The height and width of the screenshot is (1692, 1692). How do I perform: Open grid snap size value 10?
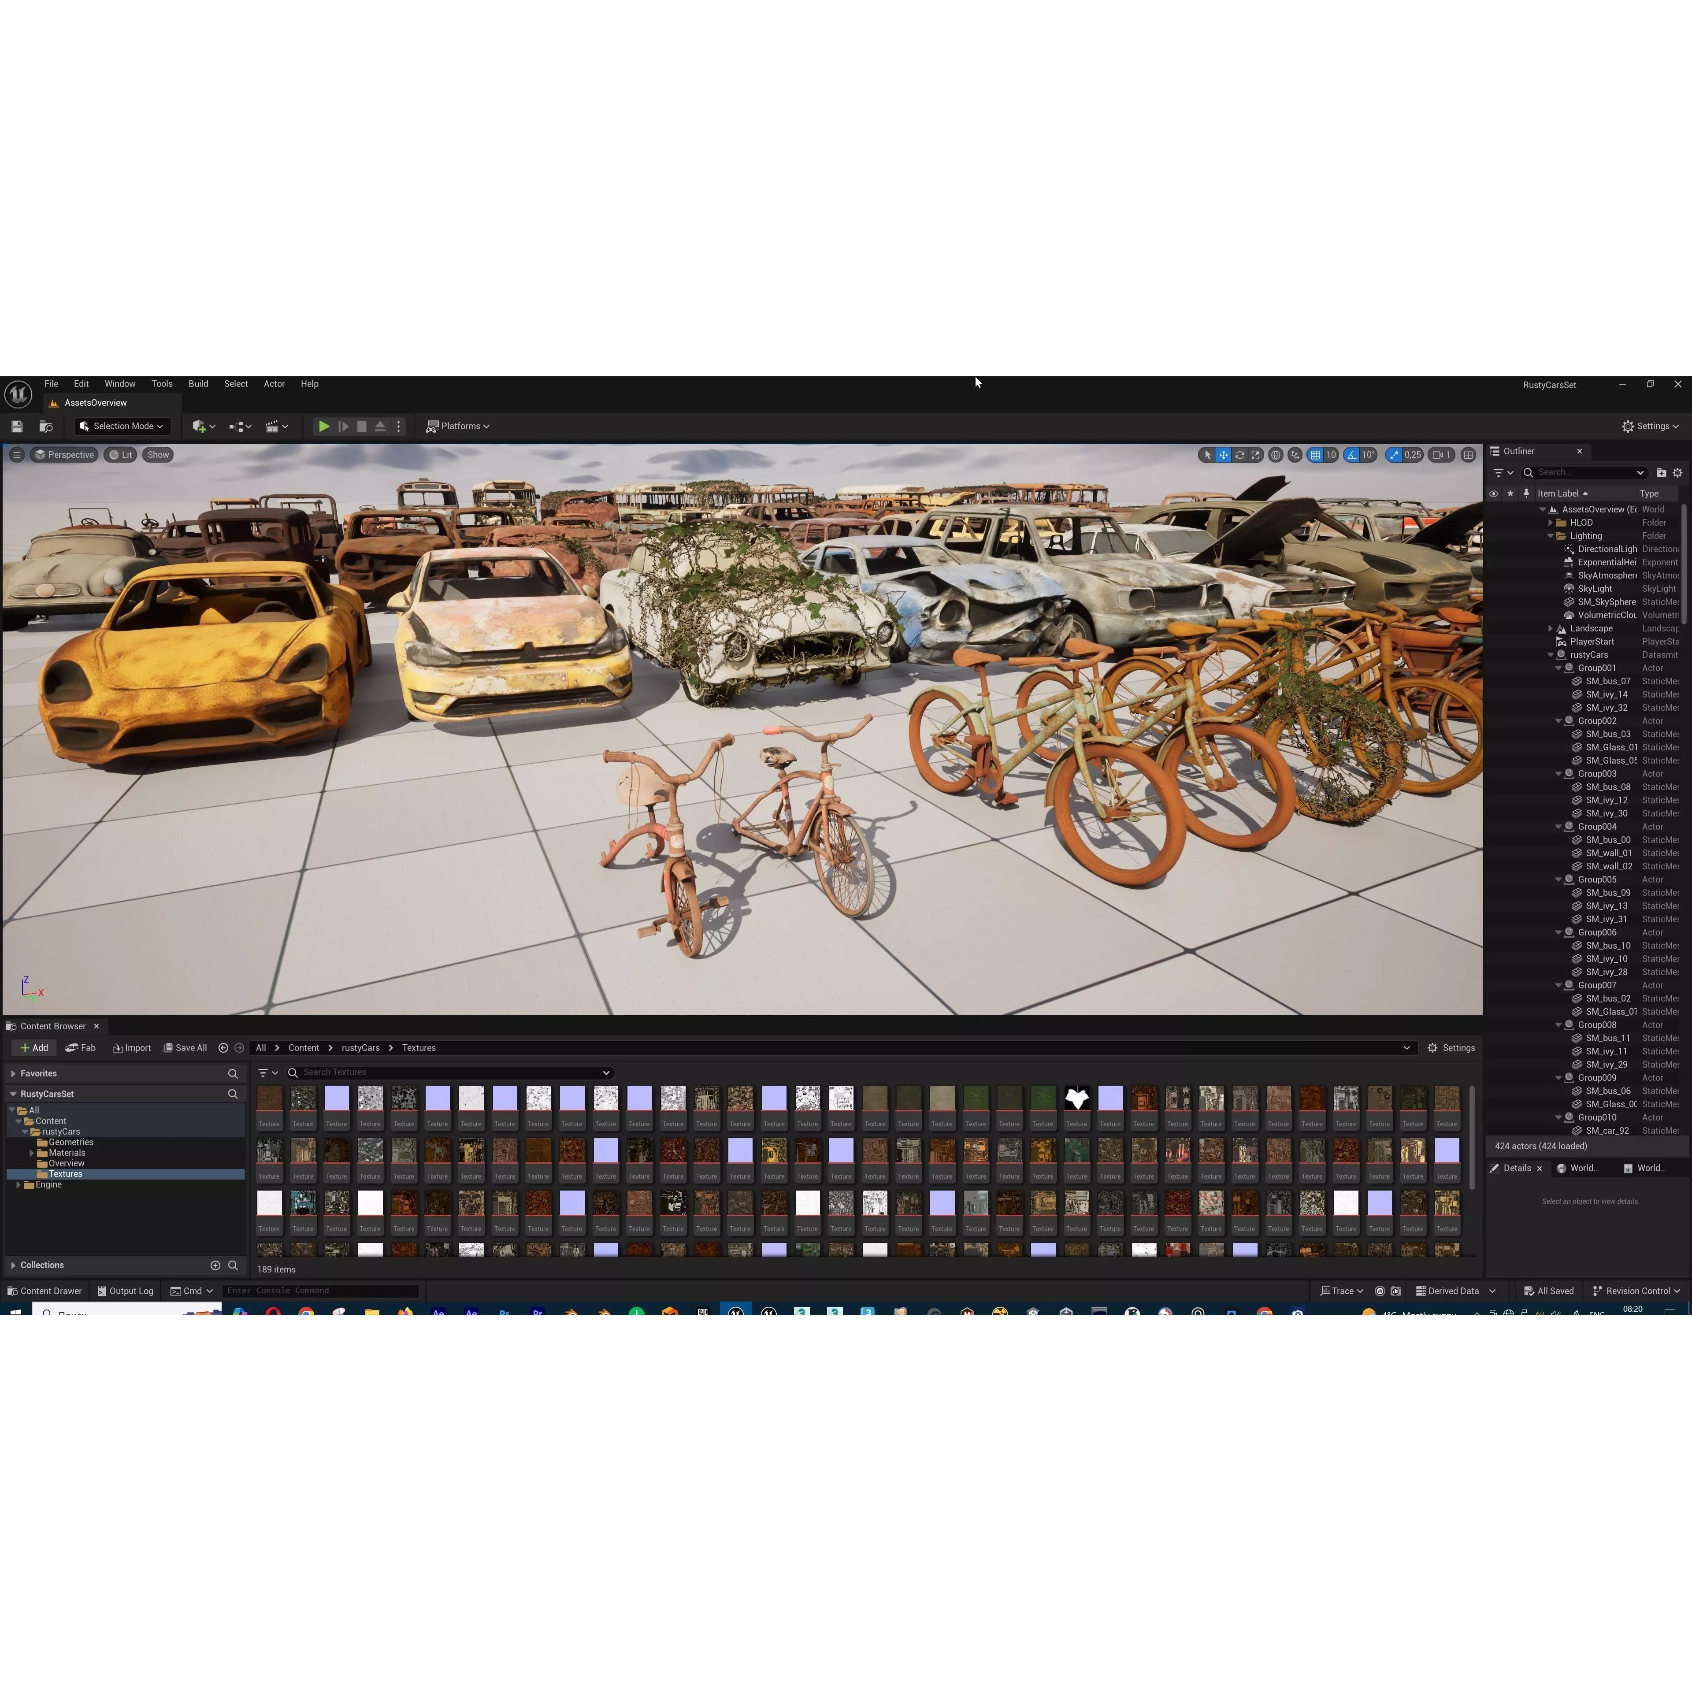tap(1331, 455)
